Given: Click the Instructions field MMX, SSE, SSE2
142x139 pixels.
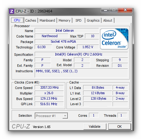Looking at the screenshot, I should (x=81, y=73).
